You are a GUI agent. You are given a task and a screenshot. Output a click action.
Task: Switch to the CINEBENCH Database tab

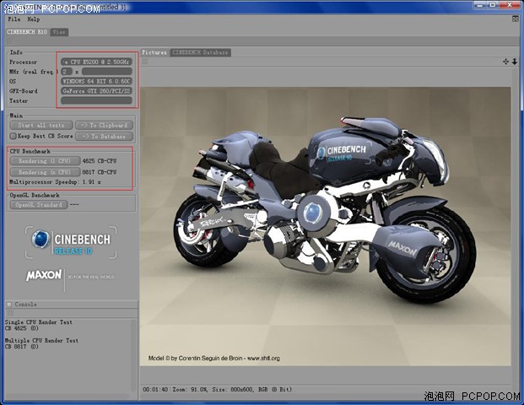pos(200,52)
